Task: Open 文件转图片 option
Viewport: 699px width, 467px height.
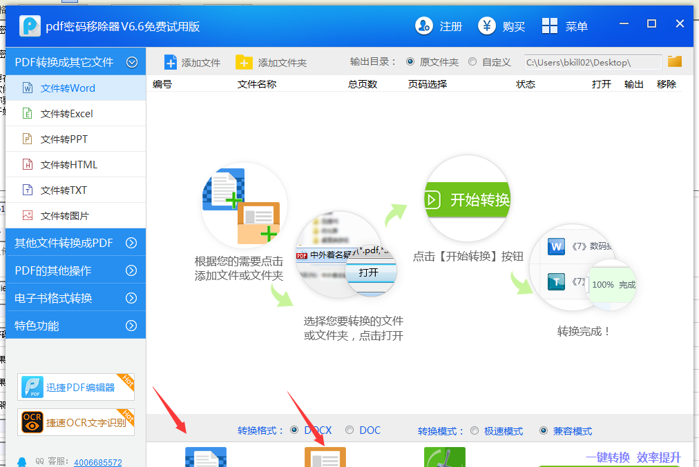Action: click(x=76, y=215)
